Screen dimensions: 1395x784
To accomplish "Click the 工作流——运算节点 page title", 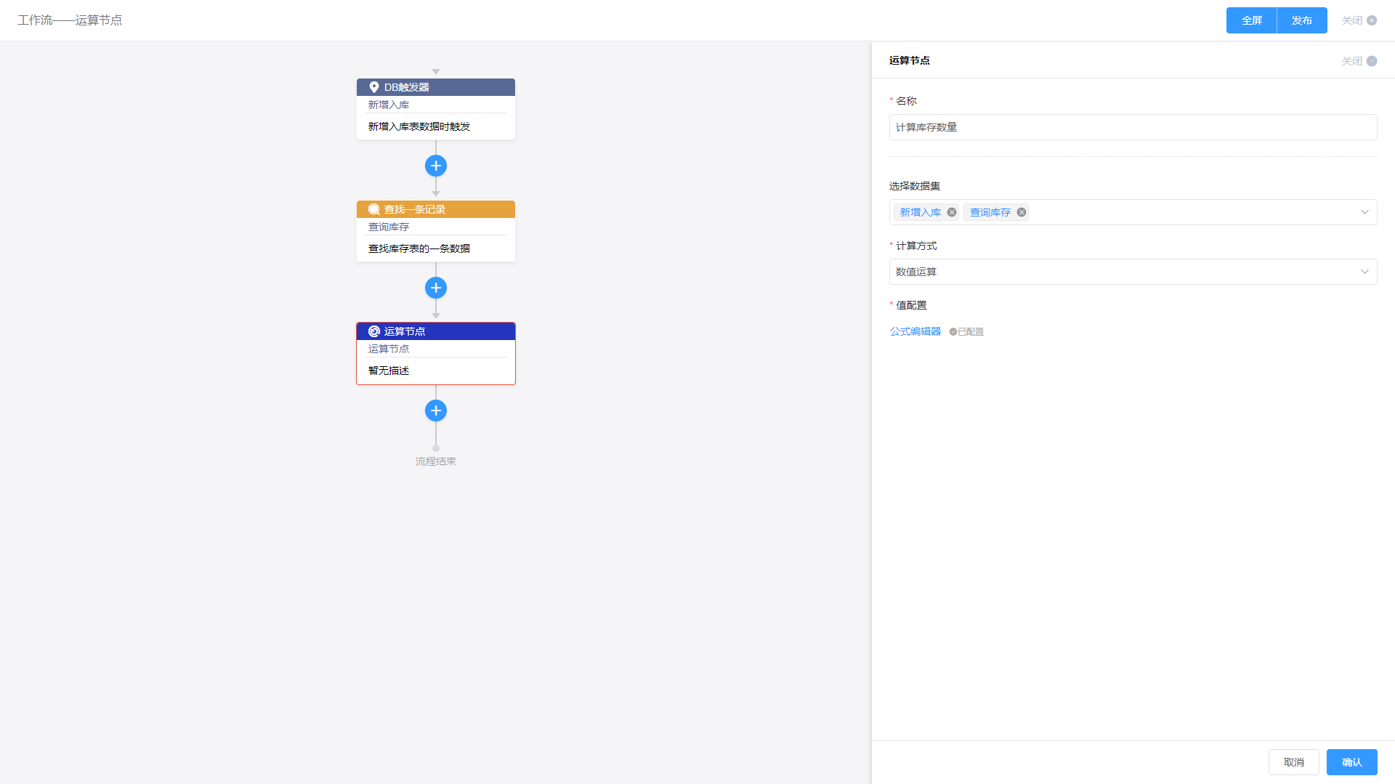I will (x=70, y=20).
